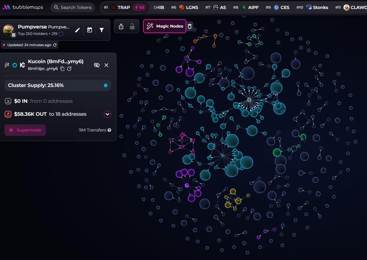Viewport: 367px width, 260px height.
Task: Close the Kucoin address panel
Action: point(106,65)
